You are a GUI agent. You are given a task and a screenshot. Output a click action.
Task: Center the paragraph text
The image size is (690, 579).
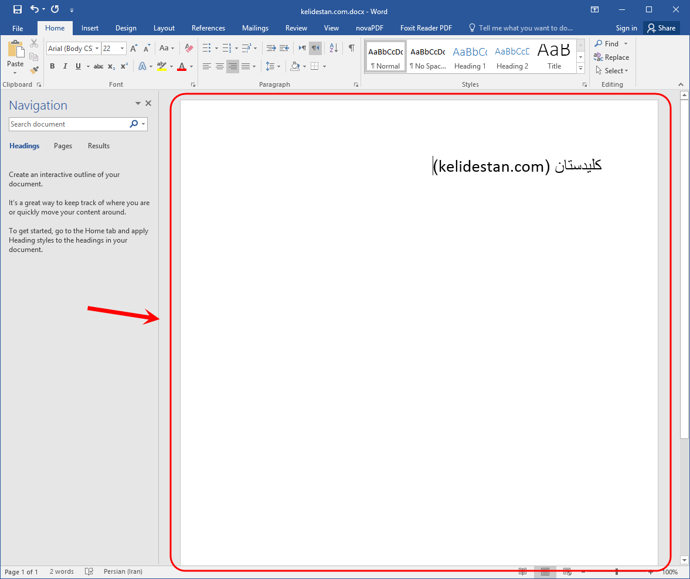(x=220, y=66)
